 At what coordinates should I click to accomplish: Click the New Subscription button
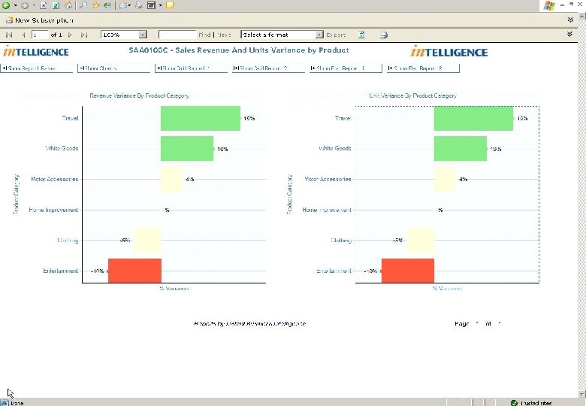click(x=39, y=20)
